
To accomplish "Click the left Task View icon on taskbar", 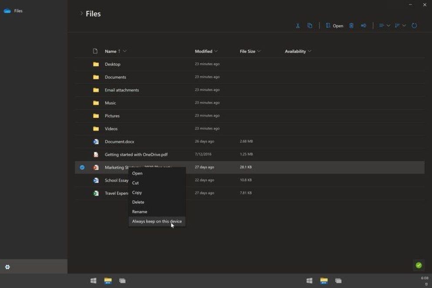I will click(123, 281).
